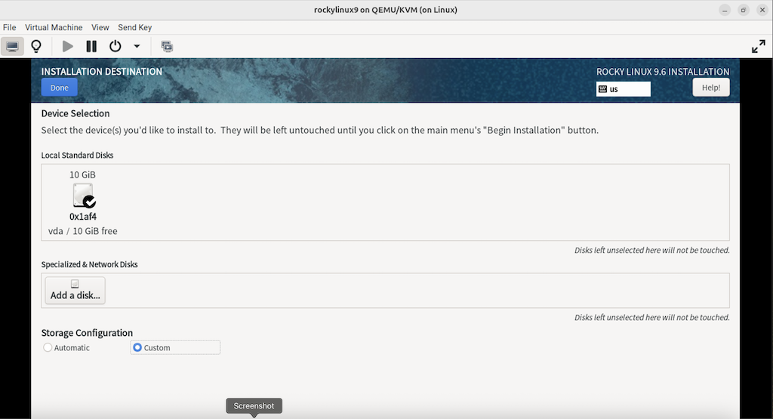Viewport: 773px width, 419px height.
Task: Select Custom storage configuration
Action: tap(175, 347)
